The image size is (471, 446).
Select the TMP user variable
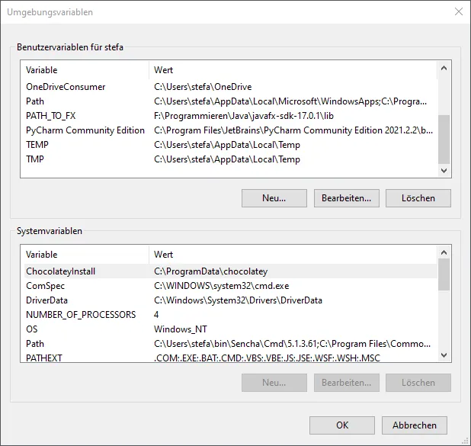pos(35,159)
